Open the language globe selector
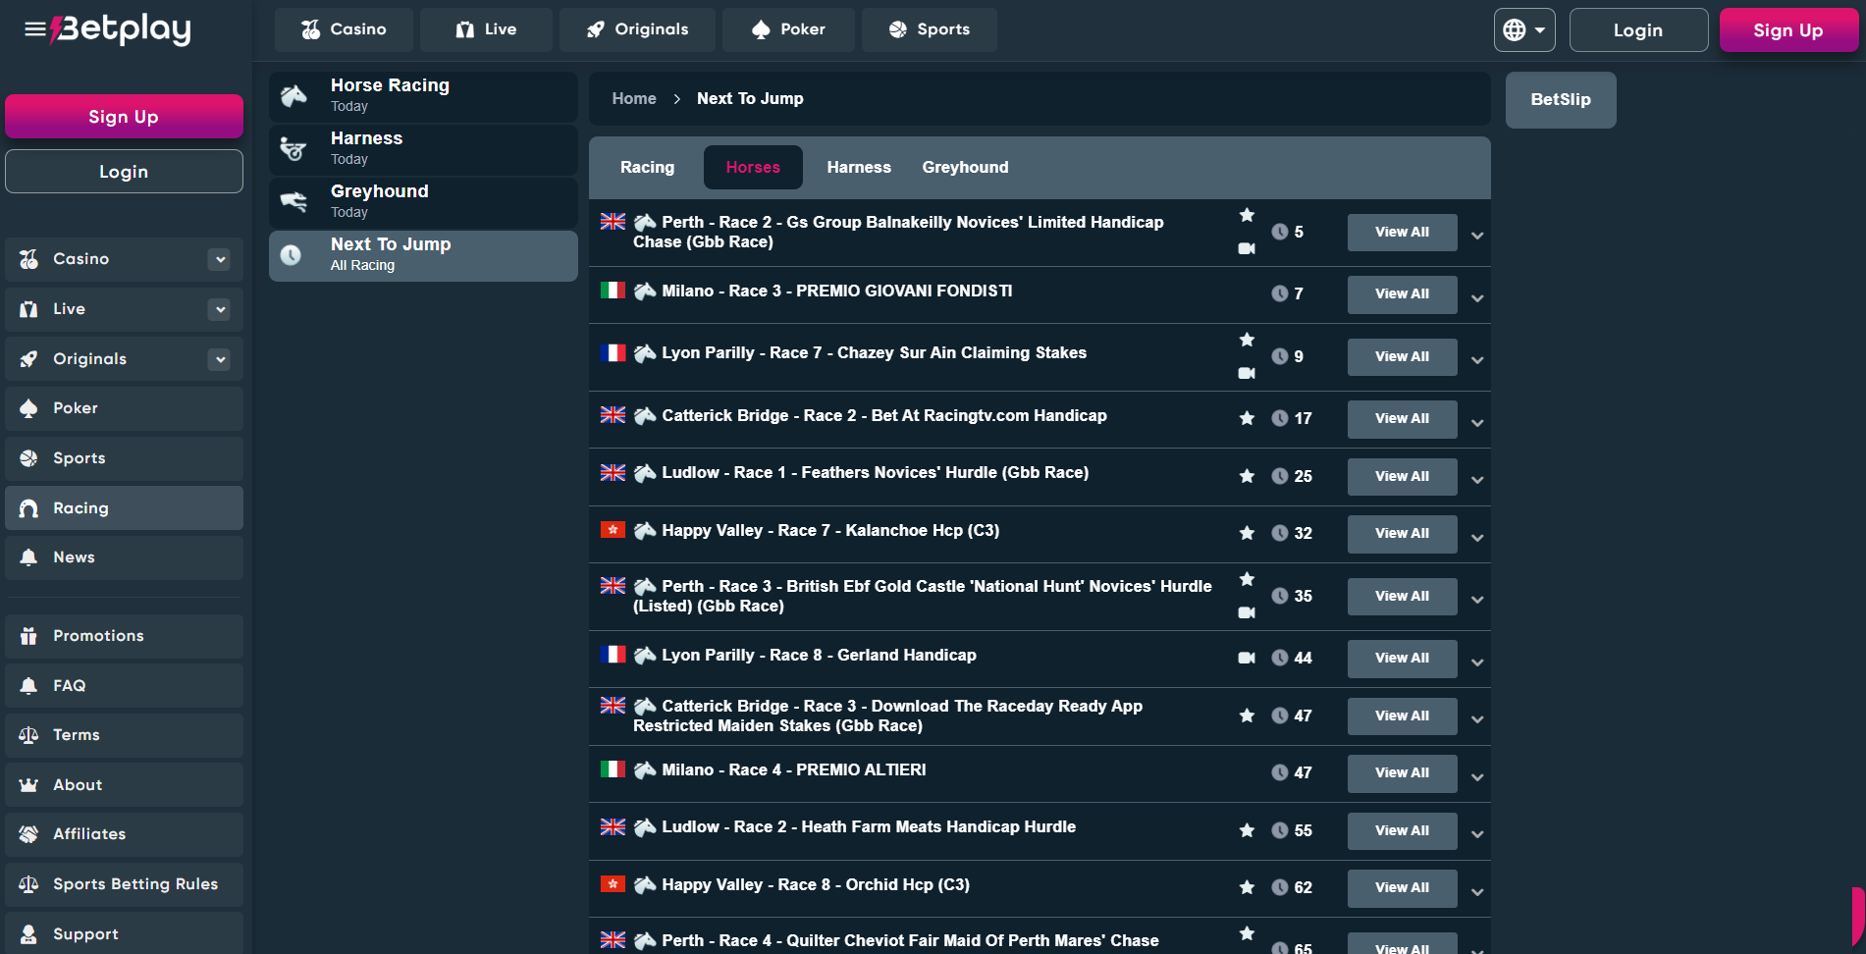This screenshot has width=1866, height=954. click(x=1524, y=29)
